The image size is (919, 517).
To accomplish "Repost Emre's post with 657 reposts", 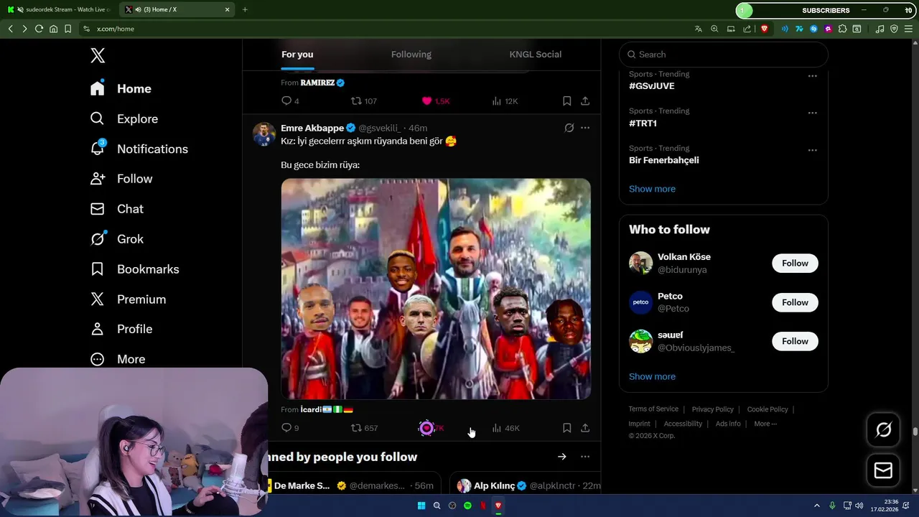I will [x=363, y=428].
